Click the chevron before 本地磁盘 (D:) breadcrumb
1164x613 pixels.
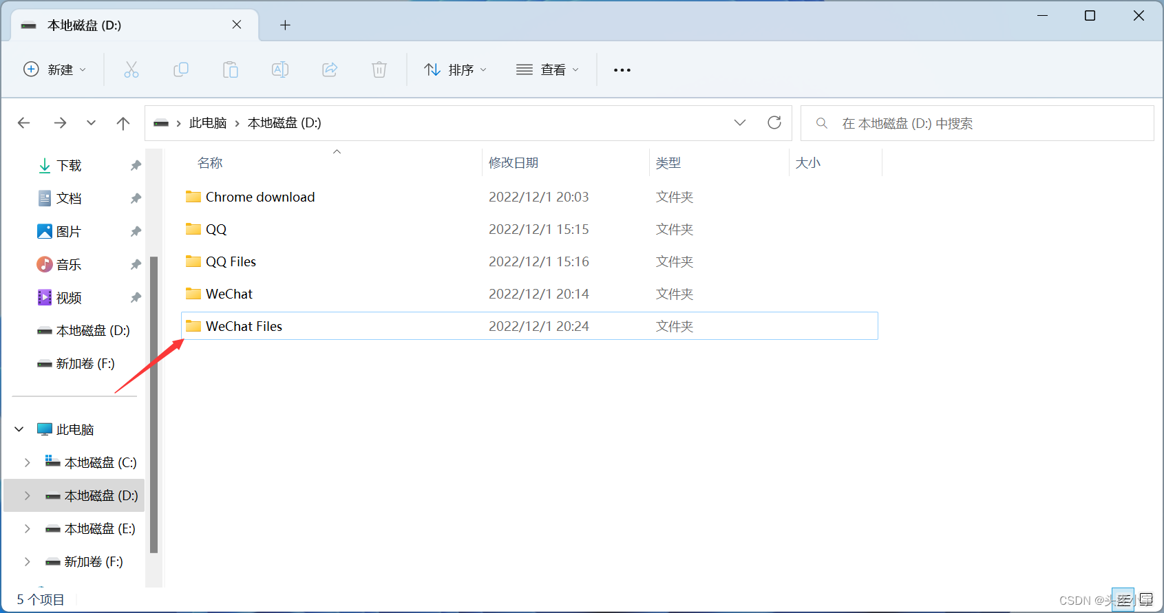pyautogui.click(x=237, y=123)
